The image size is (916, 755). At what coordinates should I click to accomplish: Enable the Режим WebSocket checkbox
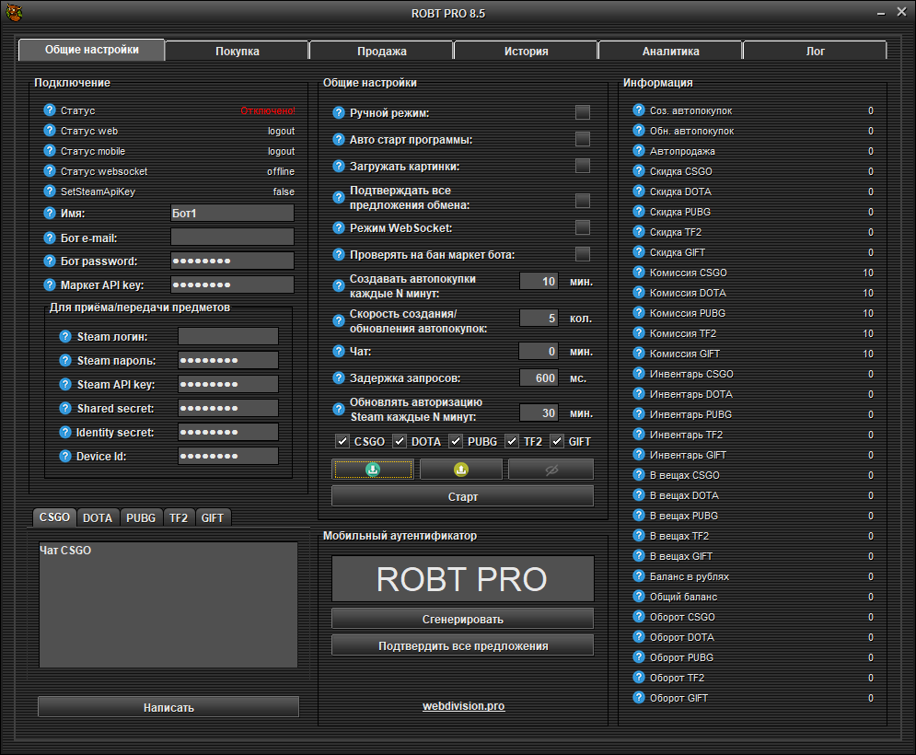[583, 227]
